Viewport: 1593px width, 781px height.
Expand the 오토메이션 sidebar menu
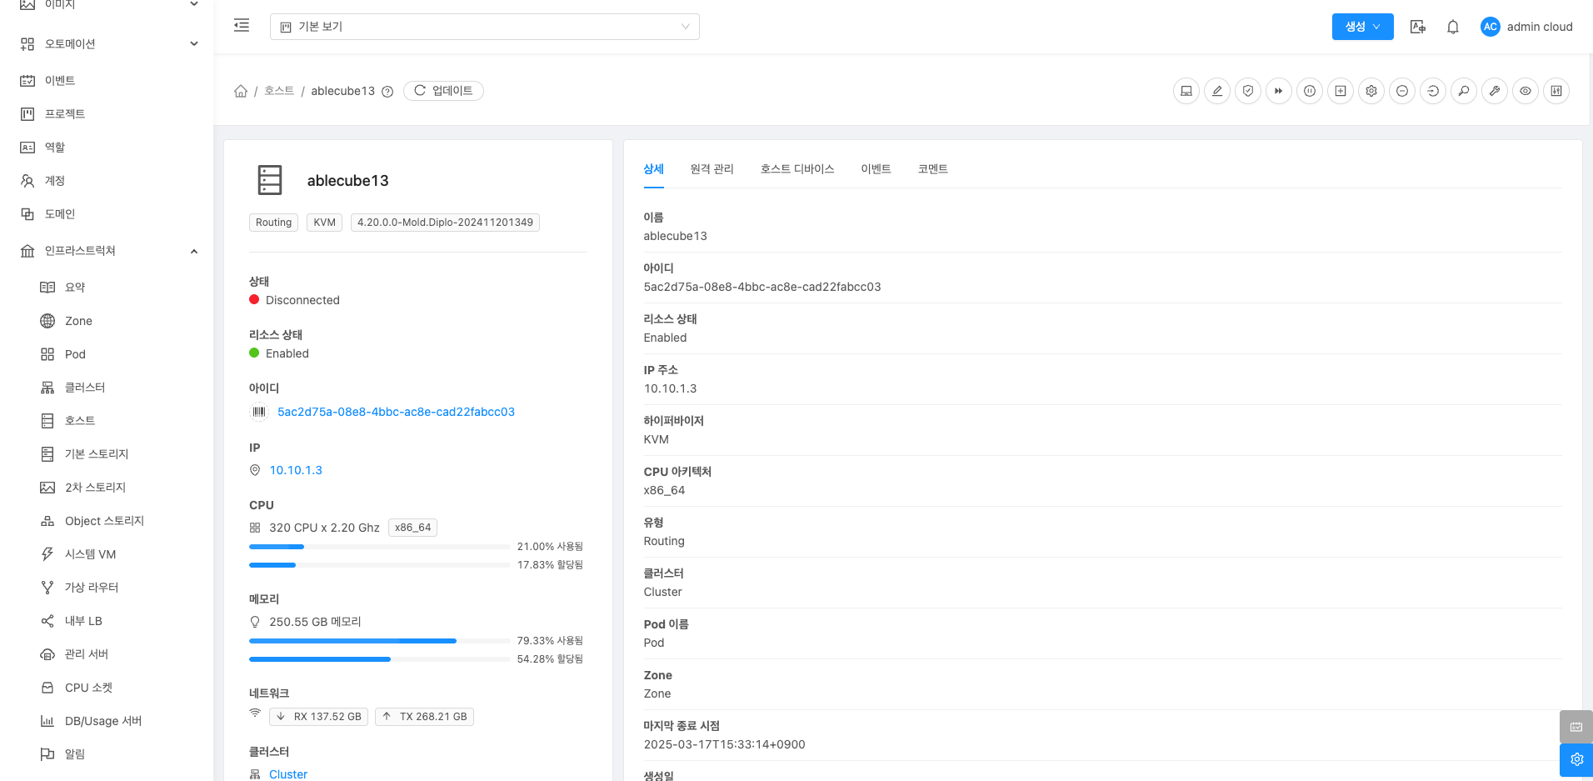pos(193,44)
